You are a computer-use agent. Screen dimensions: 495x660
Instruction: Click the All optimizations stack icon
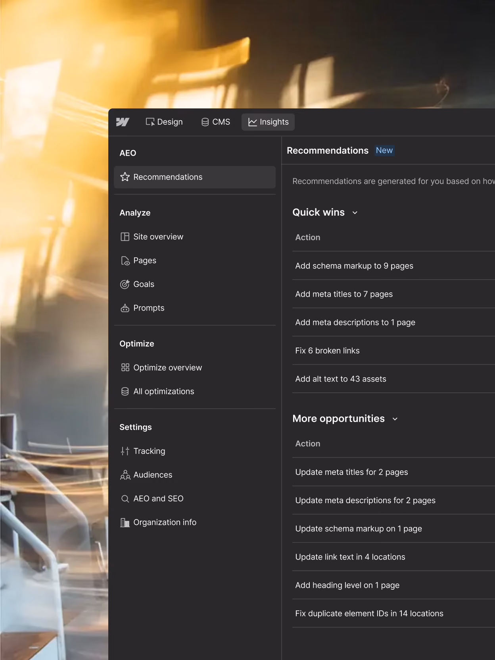pyautogui.click(x=125, y=391)
